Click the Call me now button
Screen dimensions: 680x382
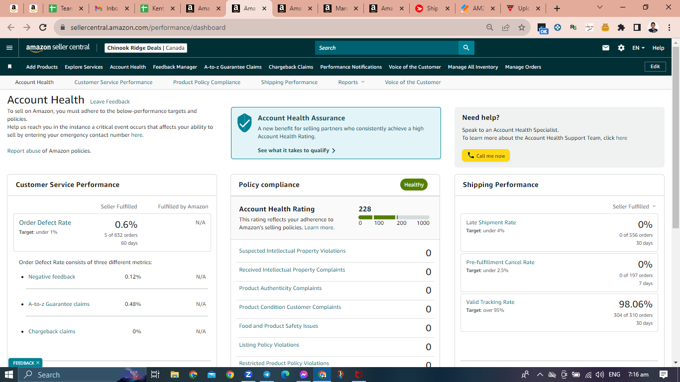(486, 156)
